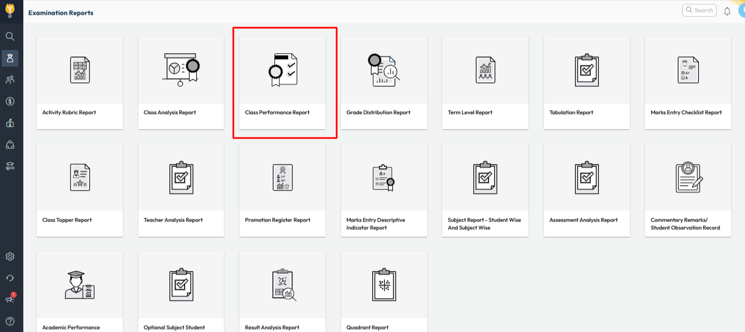Open the Result Analysis Report thumbnail

(282, 285)
